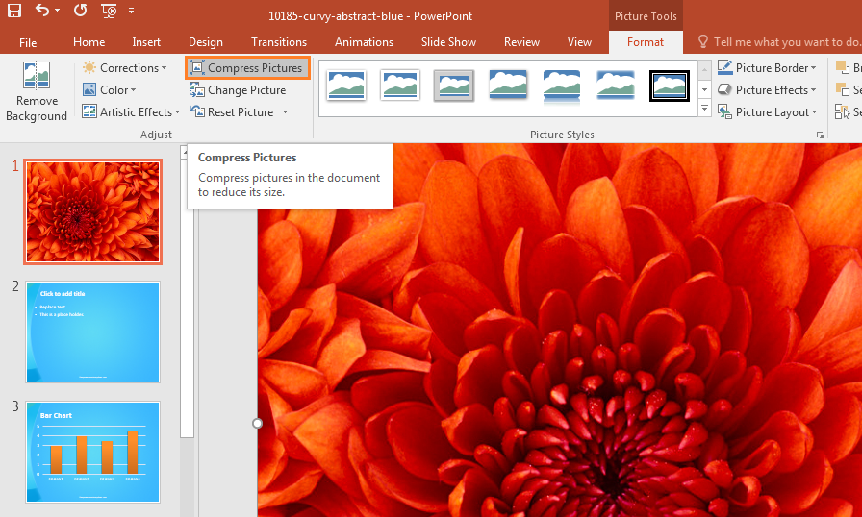Image resolution: width=862 pixels, height=517 pixels.
Task: Open the Animations tab
Action: coord(364,42)
